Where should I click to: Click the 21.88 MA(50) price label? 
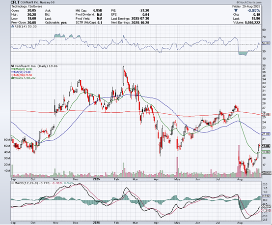(x=266, y=134)
